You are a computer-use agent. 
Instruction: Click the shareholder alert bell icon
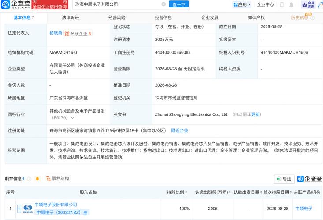point(37,179)
